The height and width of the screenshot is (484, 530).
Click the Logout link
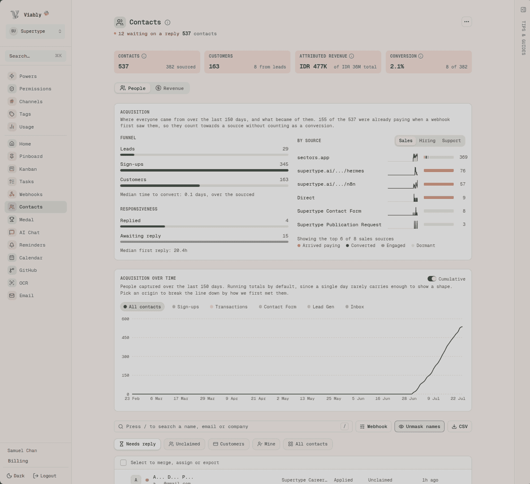(x=45, y=475)
